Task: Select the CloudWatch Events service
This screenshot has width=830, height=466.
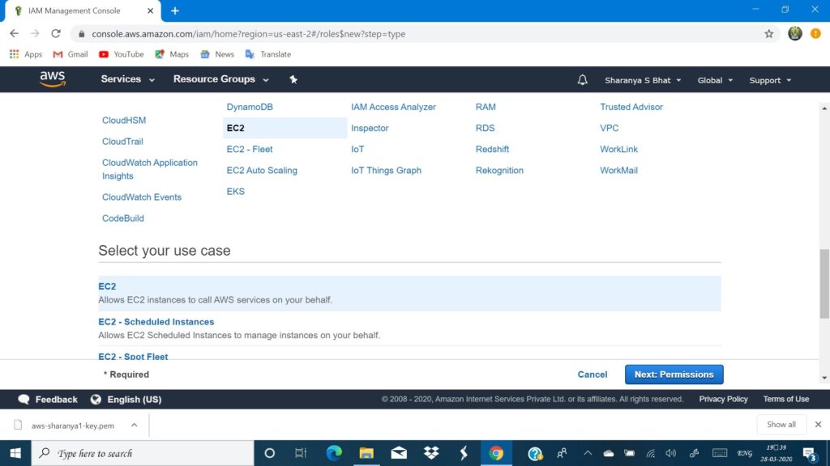Action: (142, 197)
